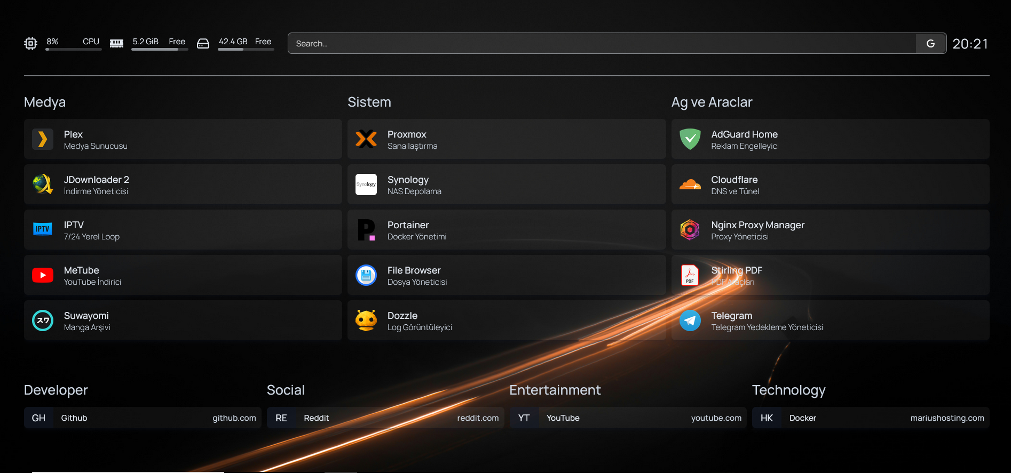Click the Synology logo icon
1011x473 pixels.
coord(366,185)
